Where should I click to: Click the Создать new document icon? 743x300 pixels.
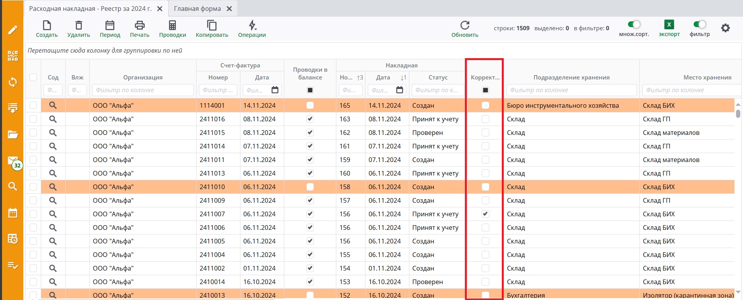47,26
